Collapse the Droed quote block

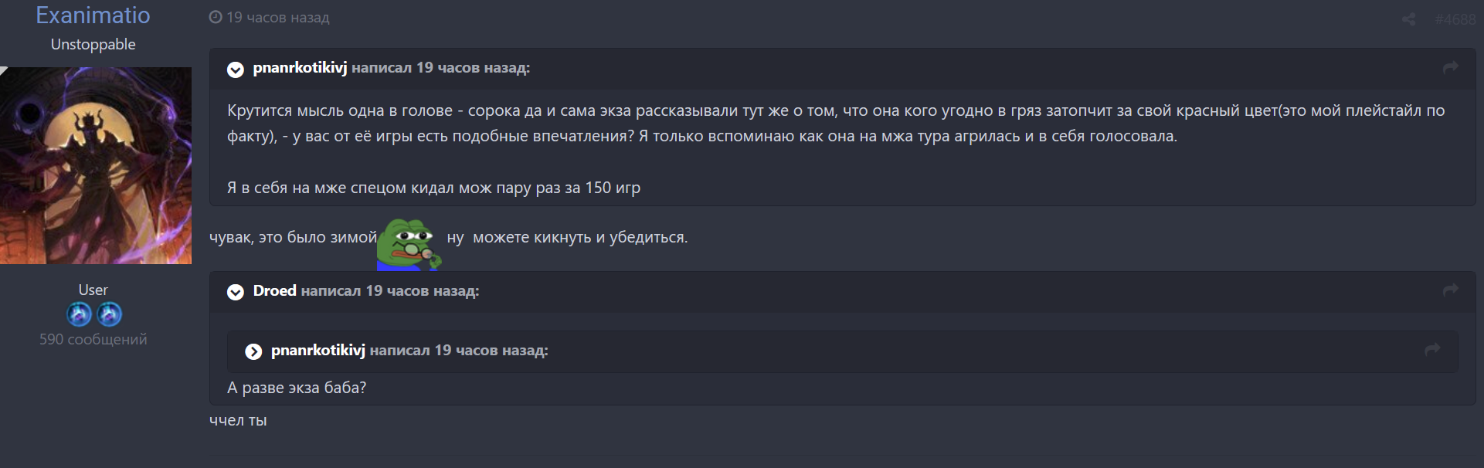point(236,292)
